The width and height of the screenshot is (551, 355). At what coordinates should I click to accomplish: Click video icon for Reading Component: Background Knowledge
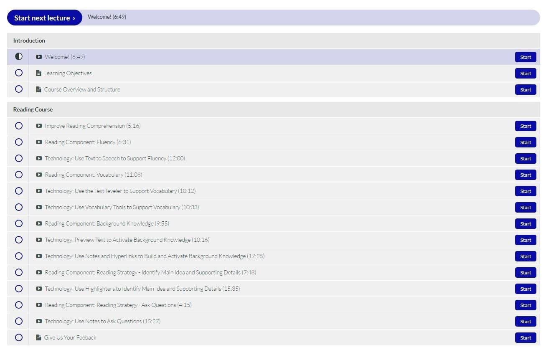(x=39, y=223)
